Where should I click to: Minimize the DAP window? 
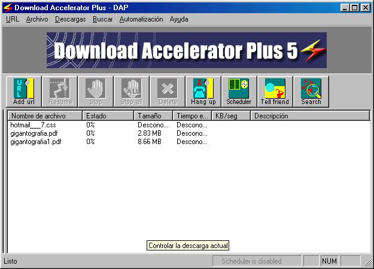345,8
